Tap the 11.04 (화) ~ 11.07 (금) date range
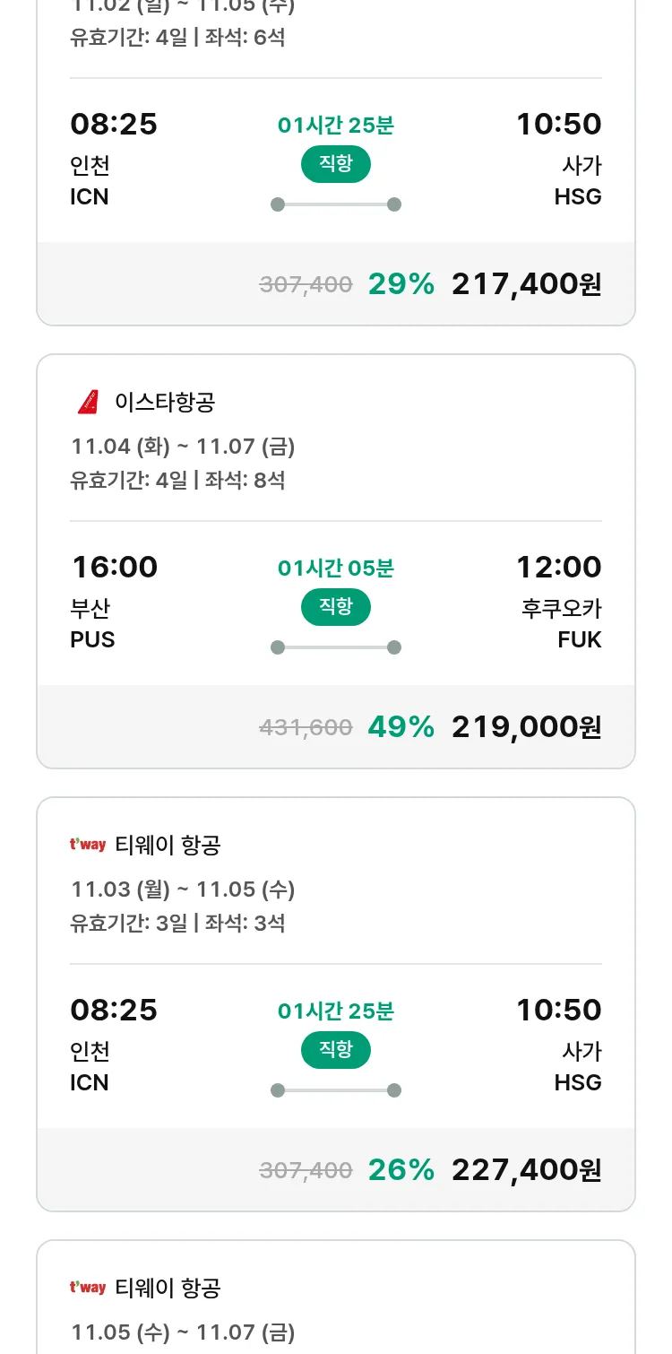Viewport: 672px width, 1354px height. point(183,447)
